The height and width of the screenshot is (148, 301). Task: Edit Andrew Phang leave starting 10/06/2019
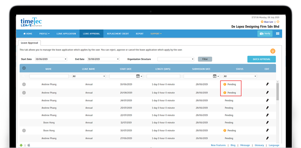pyautogui.click(x=267, y=84)
